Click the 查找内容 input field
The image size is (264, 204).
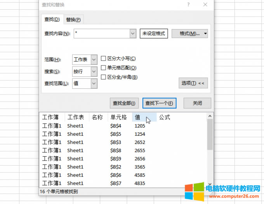[x=101, y=34]
